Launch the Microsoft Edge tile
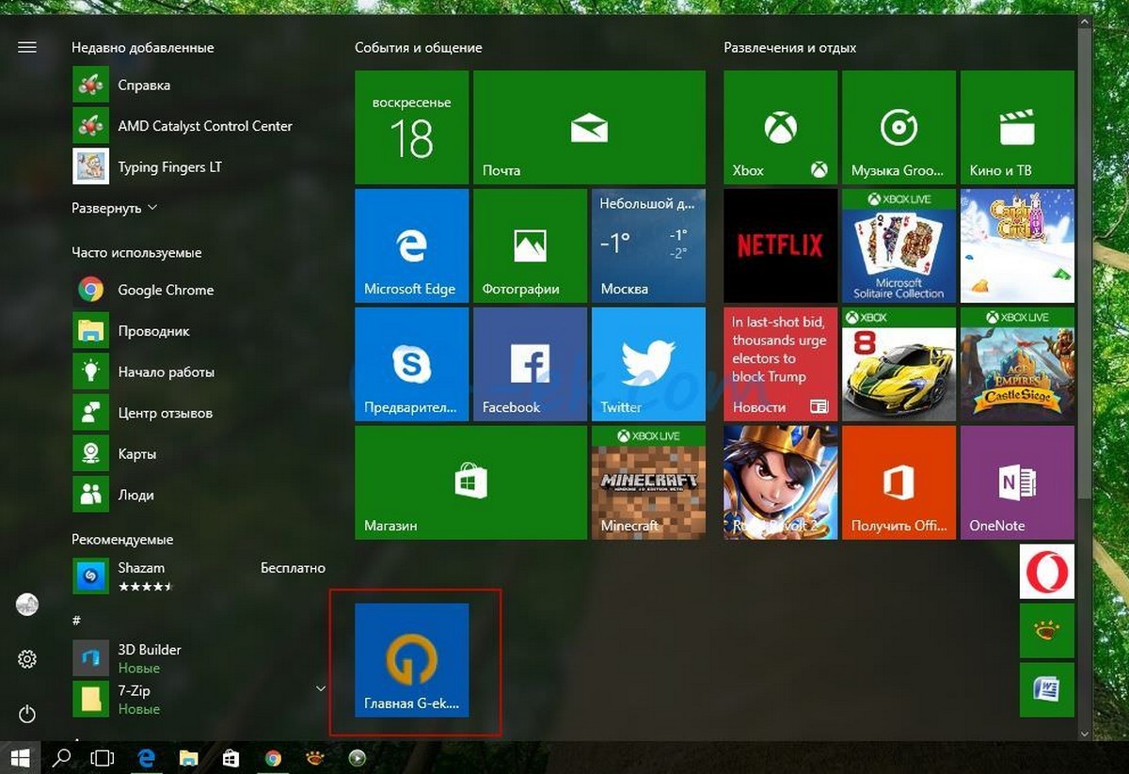 pyautogui.click(x=411, y=245)
